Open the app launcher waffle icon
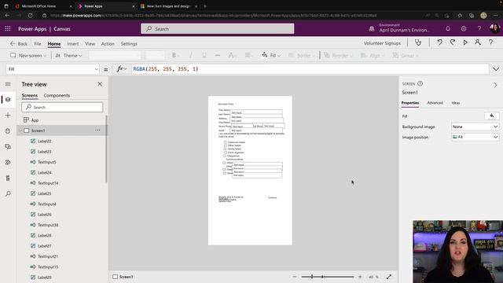 [8, 28]
